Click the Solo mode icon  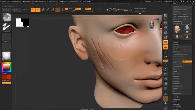[x=165, y=104]
